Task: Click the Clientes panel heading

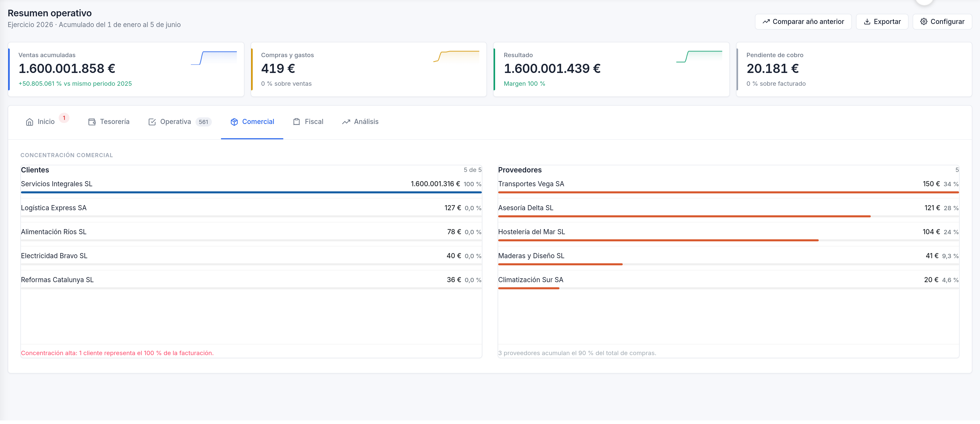Action: click(35, 170)
